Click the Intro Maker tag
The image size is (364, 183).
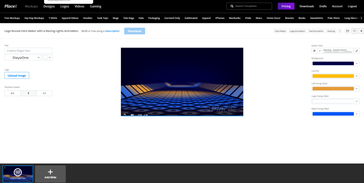point(280,31)
